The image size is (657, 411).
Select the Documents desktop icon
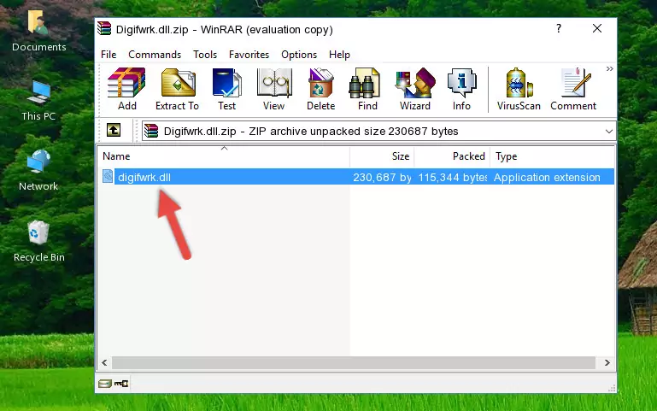click(x=38, y=31)
